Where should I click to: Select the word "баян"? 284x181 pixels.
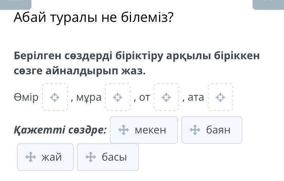coord(218,130)
